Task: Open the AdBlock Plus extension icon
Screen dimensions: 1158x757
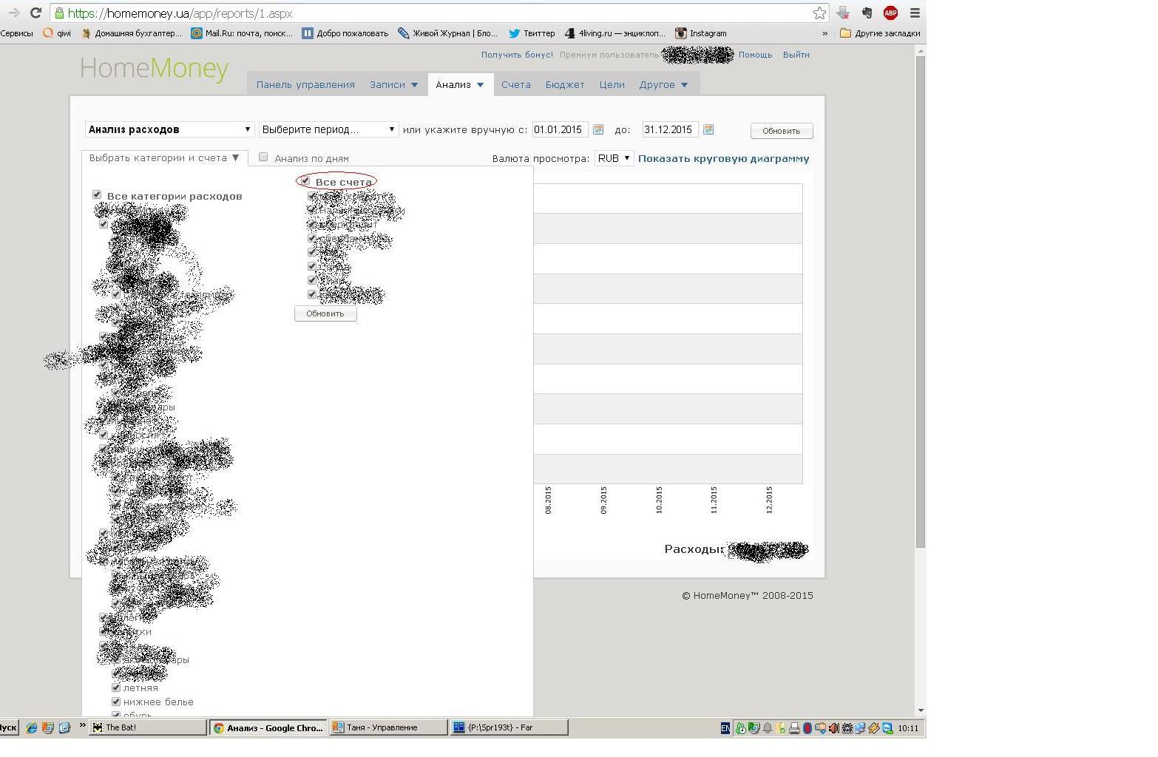Action: [x=890, y=13]
